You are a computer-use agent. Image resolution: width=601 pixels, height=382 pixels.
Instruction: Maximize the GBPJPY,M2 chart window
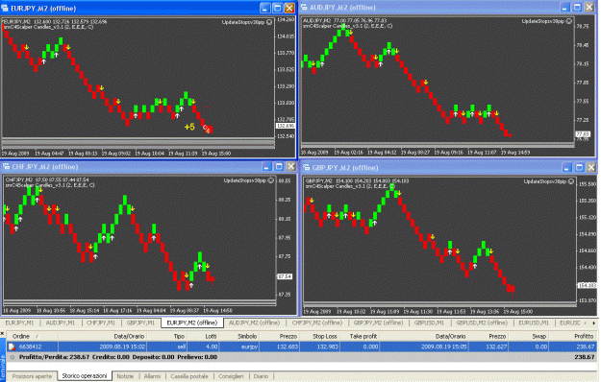click(x=579, y=167)
